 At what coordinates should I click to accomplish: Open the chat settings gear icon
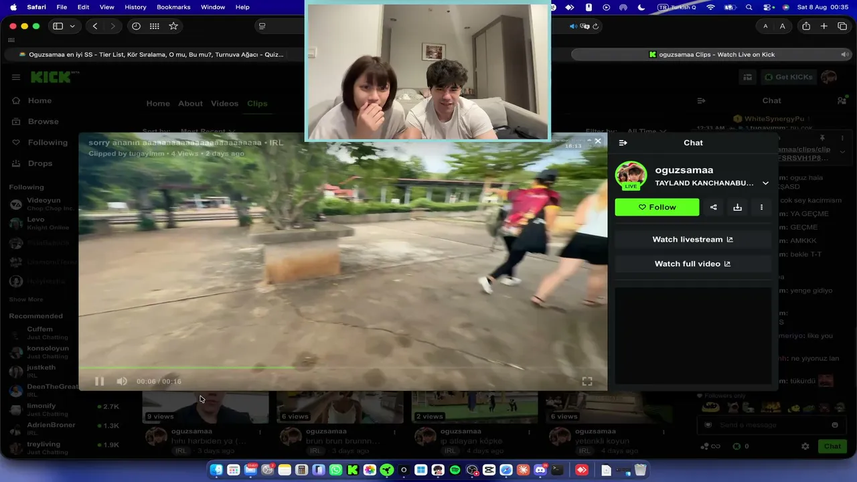click(x=805, y=446)
